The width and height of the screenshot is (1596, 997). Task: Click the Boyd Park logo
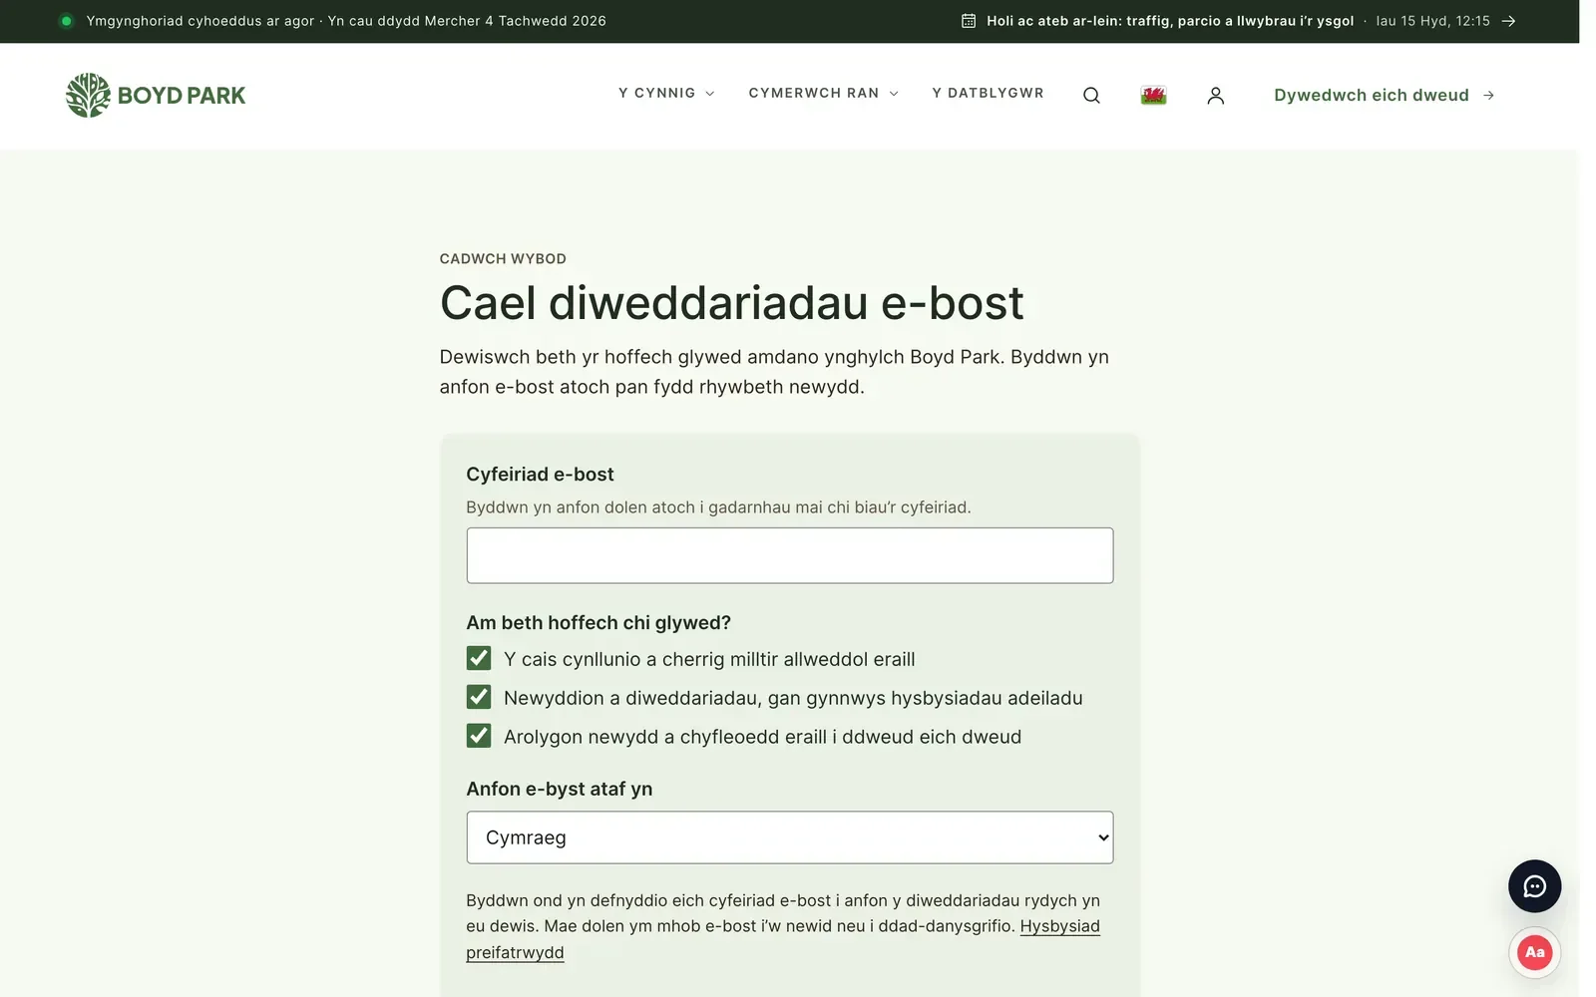point(156,96)
